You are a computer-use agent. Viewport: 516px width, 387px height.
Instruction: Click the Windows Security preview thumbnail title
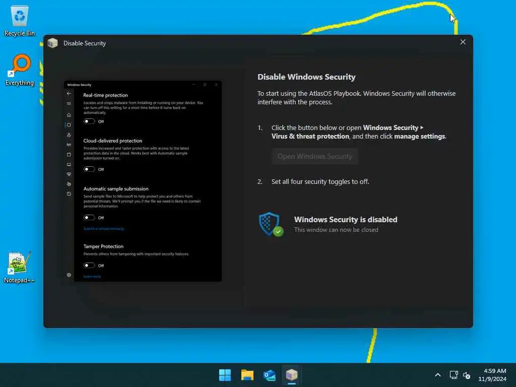point(79,85)
